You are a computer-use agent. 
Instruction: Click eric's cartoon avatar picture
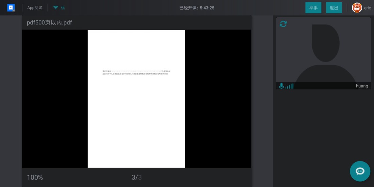(357, 7)
